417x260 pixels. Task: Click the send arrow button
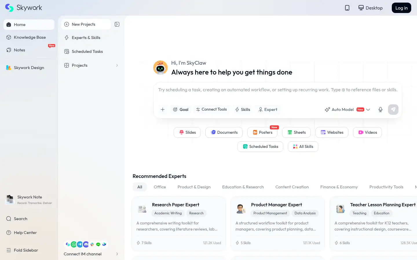393,109
